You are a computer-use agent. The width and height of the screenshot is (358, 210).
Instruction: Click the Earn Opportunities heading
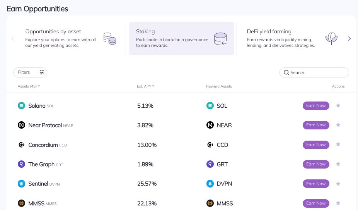pyautogui.click(x=38, y=9)
